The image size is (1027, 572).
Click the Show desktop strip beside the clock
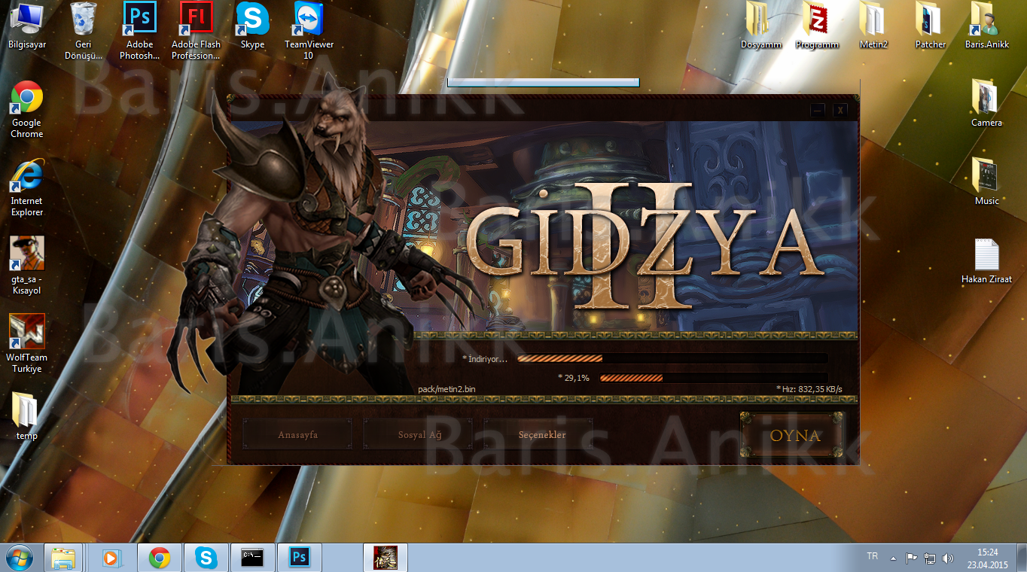(1021, 558)
